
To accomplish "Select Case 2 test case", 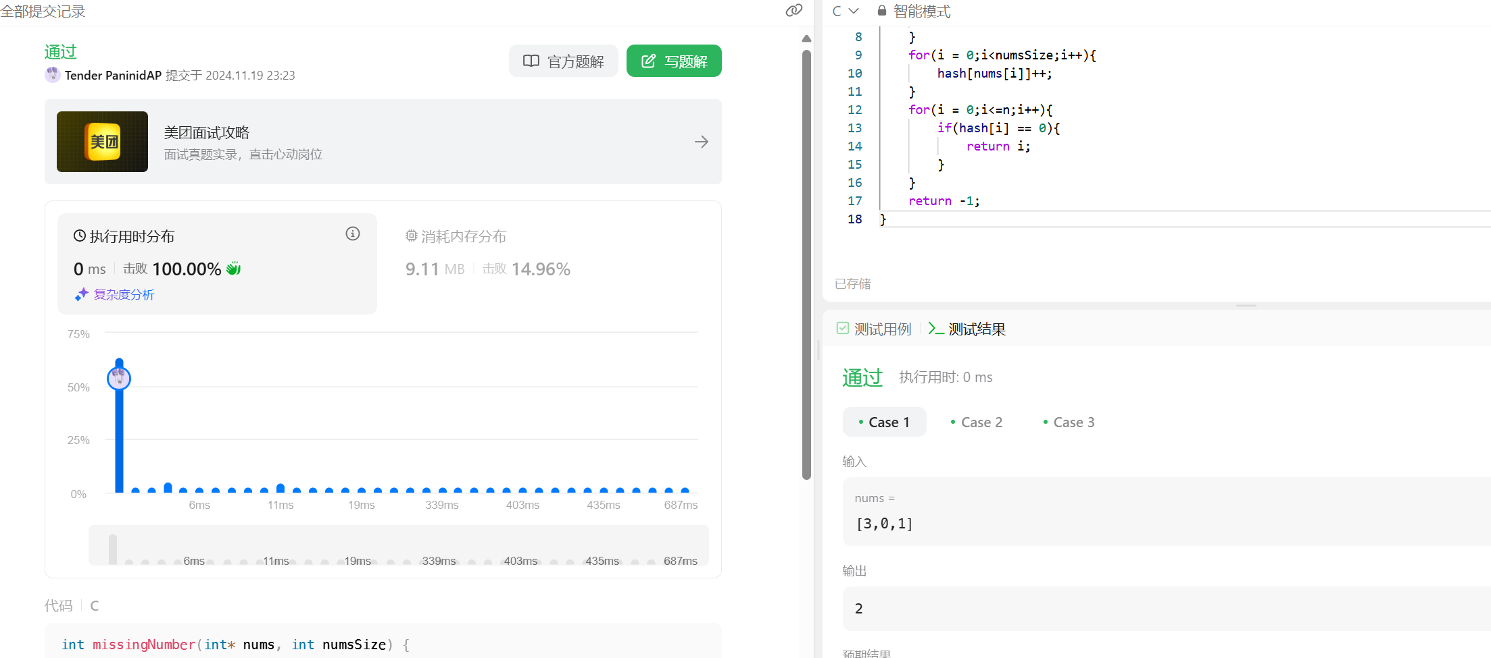I will tap(976, 422).
